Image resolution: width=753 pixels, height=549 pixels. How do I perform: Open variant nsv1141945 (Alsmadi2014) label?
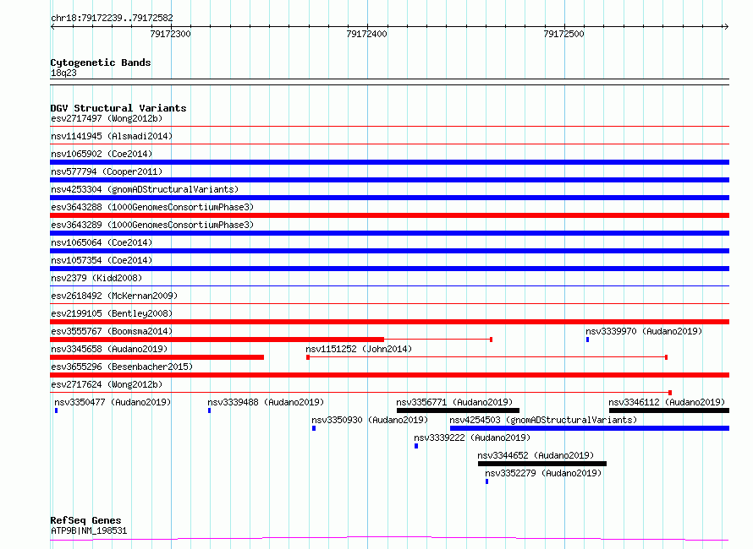(x=112, y=136)
